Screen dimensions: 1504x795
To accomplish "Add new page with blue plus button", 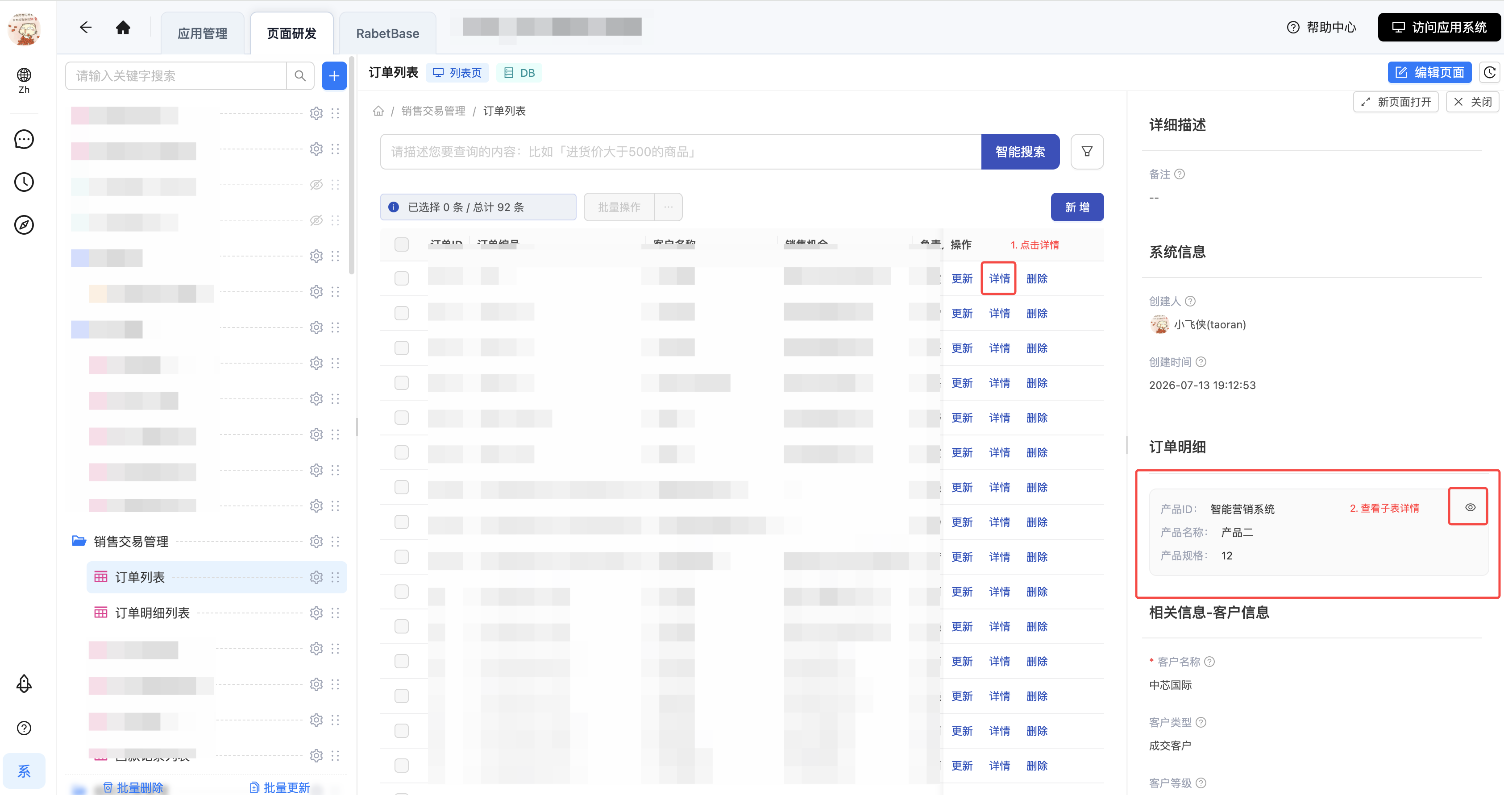I will 334,76.
